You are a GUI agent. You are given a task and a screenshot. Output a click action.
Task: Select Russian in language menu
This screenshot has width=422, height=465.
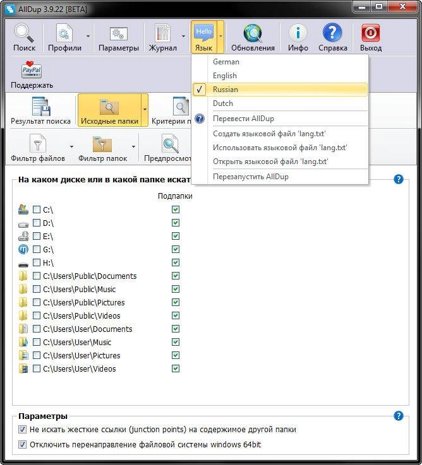coord(280,89)
